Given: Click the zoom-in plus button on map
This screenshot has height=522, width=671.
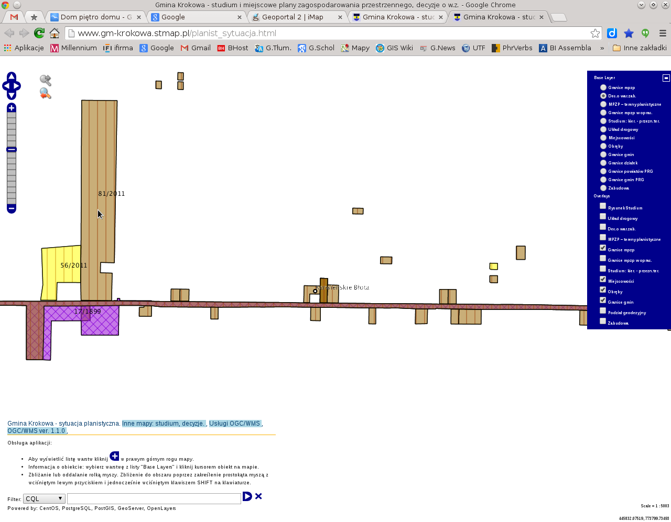Looking at the screenshot, I should 12,108.
